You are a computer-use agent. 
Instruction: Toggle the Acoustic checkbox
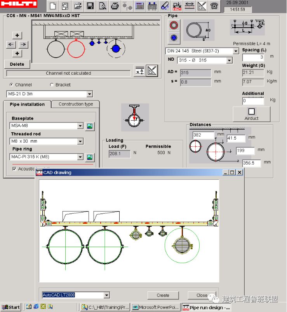pyautogui.click(x=14, y=169)
